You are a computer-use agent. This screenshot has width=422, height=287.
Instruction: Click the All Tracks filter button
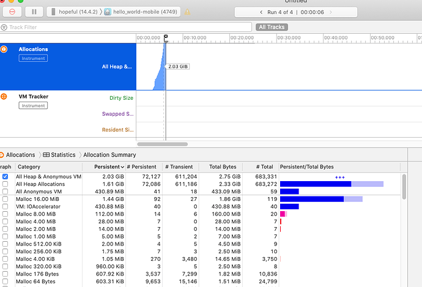coord(272,27)
